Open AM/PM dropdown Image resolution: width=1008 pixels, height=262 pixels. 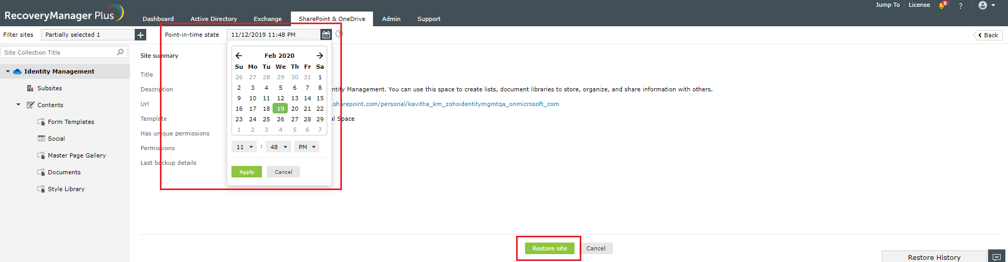tap(307, 147)
